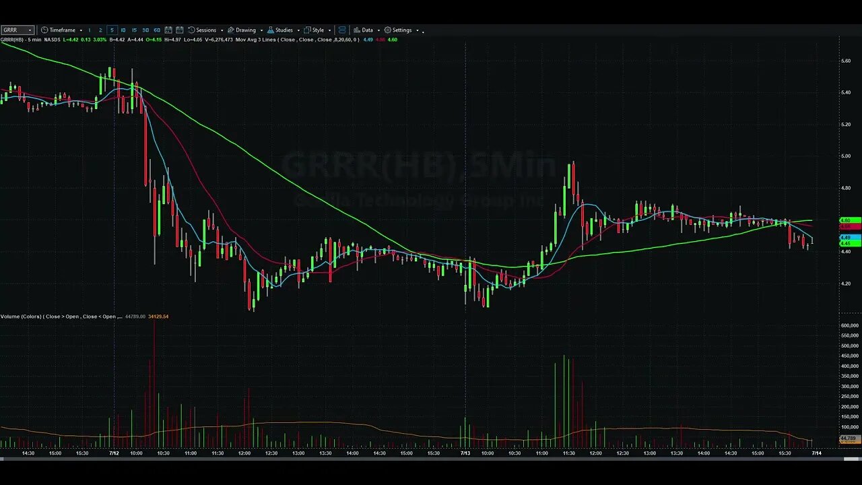Switch to the 60-minute timeframe
Screen dimensions: 862x485
click(x=157, y=30)
